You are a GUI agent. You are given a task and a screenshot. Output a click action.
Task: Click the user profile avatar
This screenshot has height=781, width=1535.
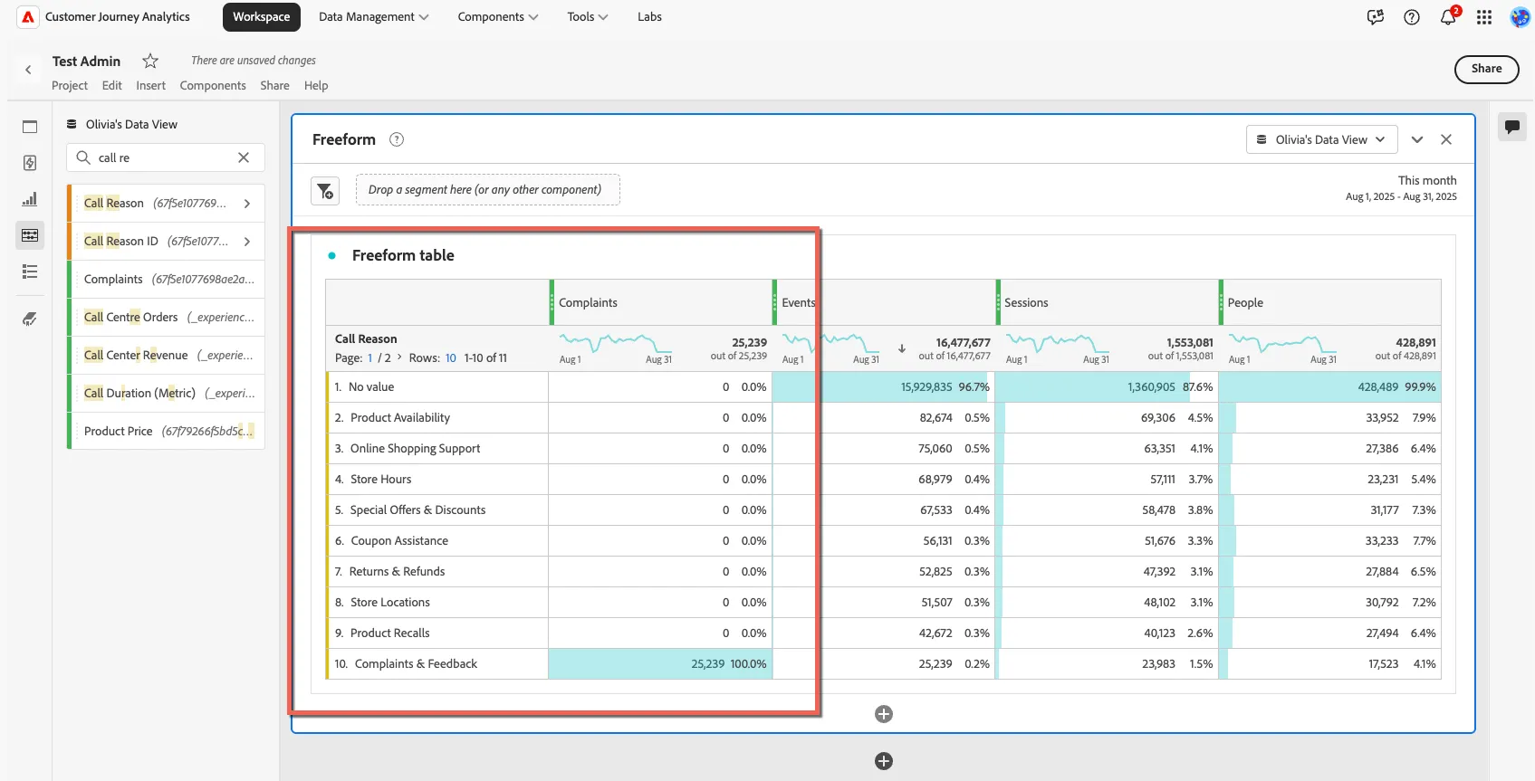(1521, 17)
